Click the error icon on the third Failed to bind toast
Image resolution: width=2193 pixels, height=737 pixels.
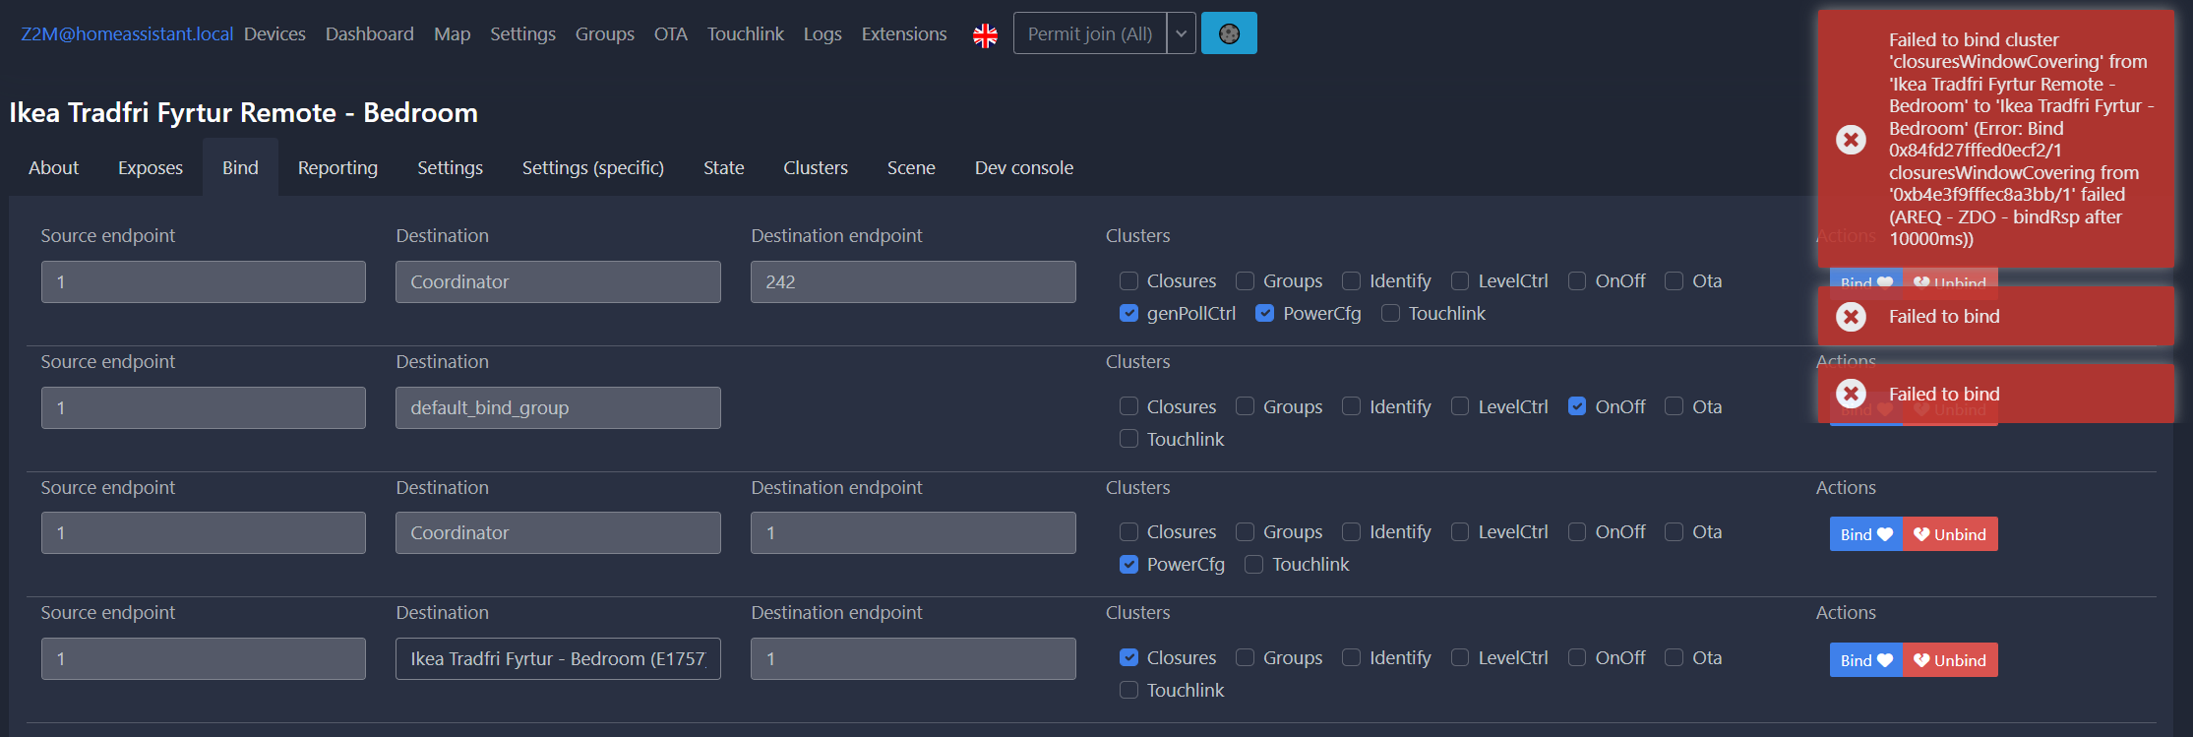(x=1851, y=394)
